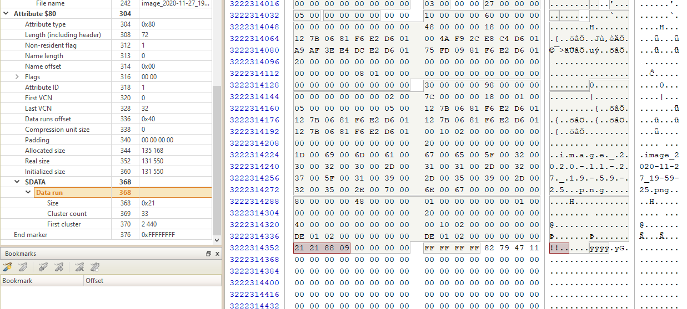This screenshot has width=687, height=309.
Task: Select the Allocated size row
Action: pos(106,151)
